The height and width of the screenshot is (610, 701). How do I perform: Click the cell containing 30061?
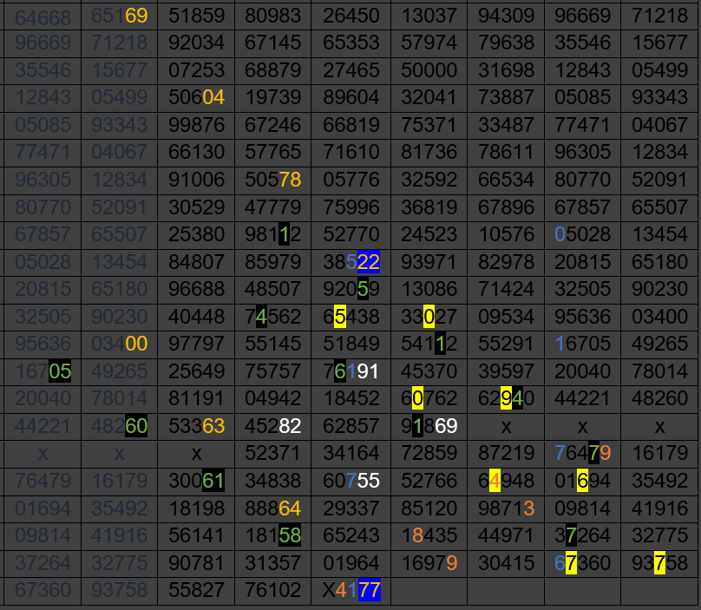tap(195, 482)
